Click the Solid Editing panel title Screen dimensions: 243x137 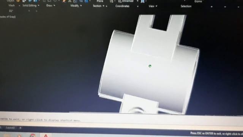[30, 5]
